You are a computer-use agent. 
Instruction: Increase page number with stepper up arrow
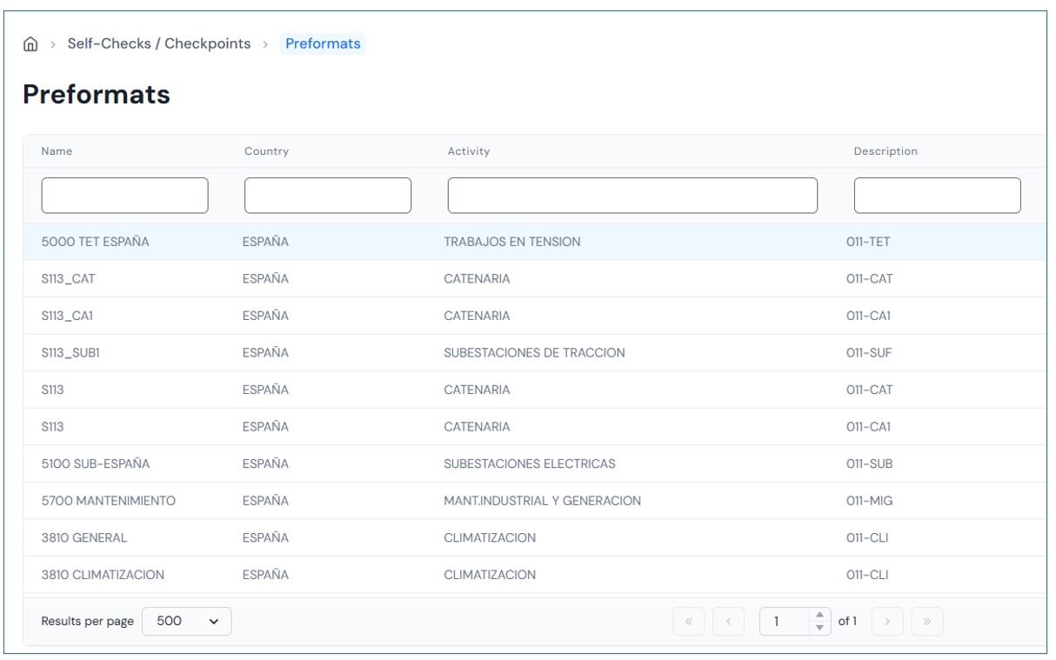(819, 616)
